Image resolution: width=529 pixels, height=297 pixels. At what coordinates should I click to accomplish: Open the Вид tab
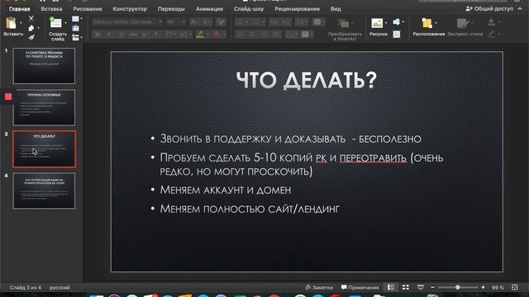(336, 9)
